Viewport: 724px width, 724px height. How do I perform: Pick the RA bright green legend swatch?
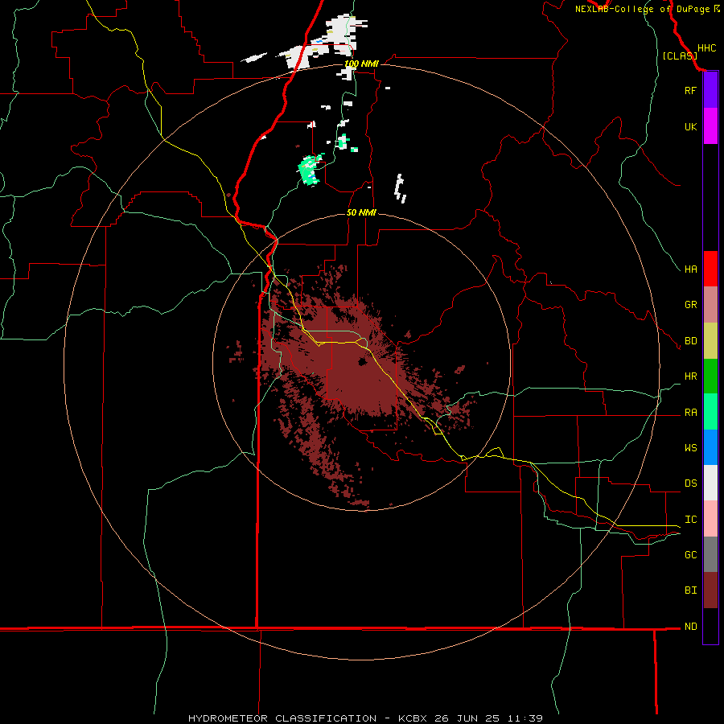[710, 411]
